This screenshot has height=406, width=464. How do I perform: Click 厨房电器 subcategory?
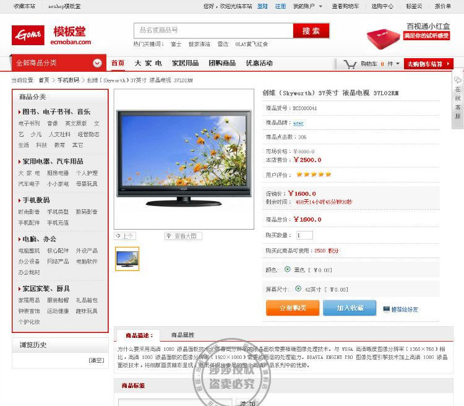(58, 173)
